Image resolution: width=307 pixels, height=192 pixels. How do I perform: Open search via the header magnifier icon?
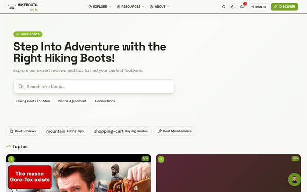(x=224, y=7)
